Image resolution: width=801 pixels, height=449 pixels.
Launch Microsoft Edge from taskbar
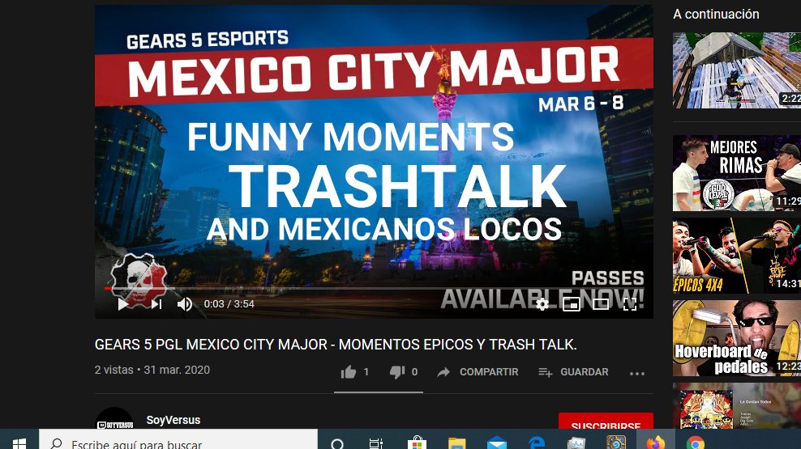pyautogui.click(x=537, y=443)
